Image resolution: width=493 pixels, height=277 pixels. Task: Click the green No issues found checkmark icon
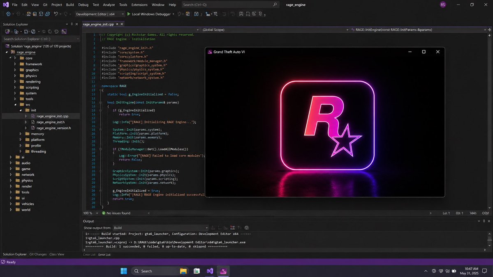click(x=104, y=213)
